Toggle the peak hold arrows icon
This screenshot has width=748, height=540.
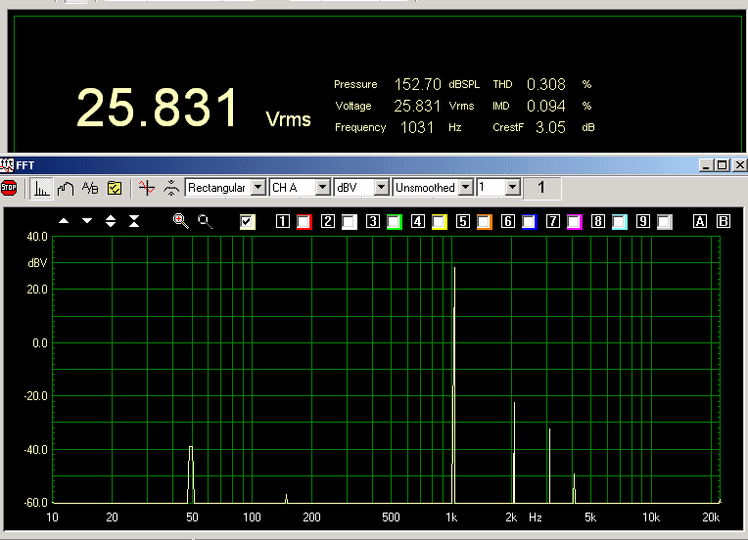click(170, 188)
